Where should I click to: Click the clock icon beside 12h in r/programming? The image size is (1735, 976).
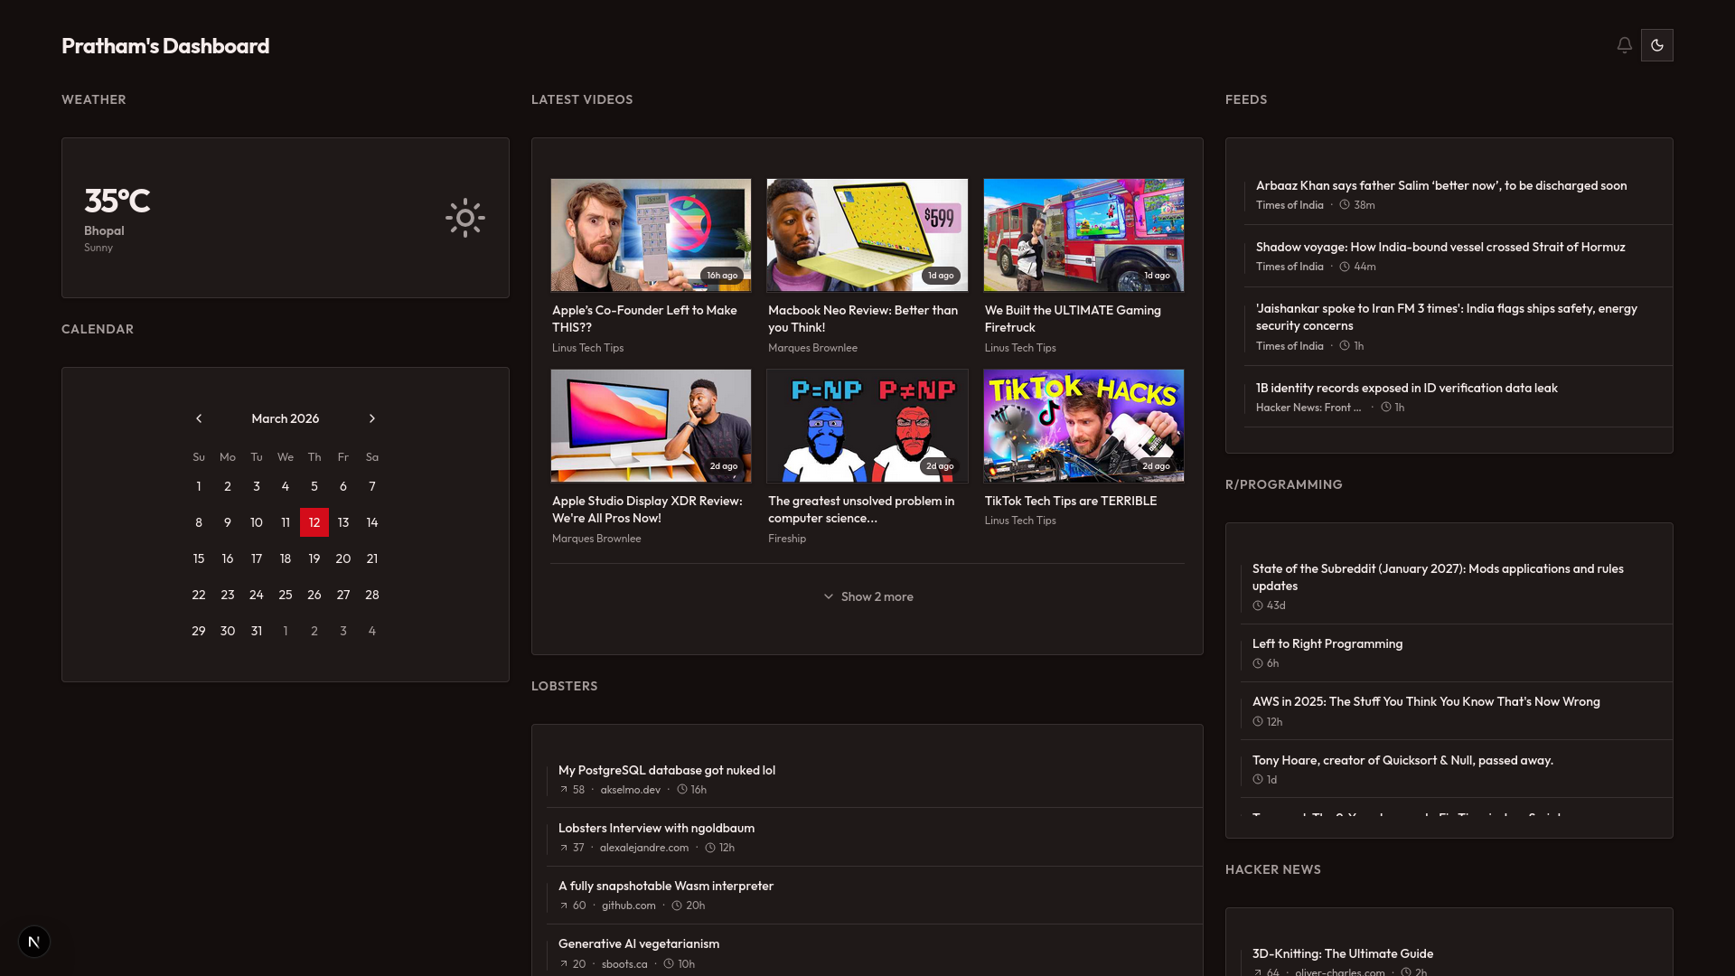(x=1258, y=722)
